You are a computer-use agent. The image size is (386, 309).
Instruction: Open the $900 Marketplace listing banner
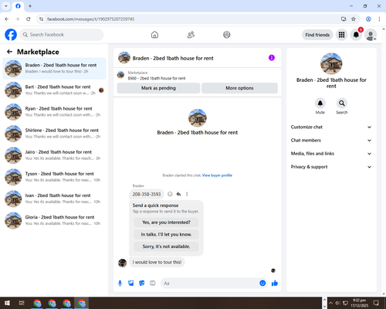click(198, 76)
